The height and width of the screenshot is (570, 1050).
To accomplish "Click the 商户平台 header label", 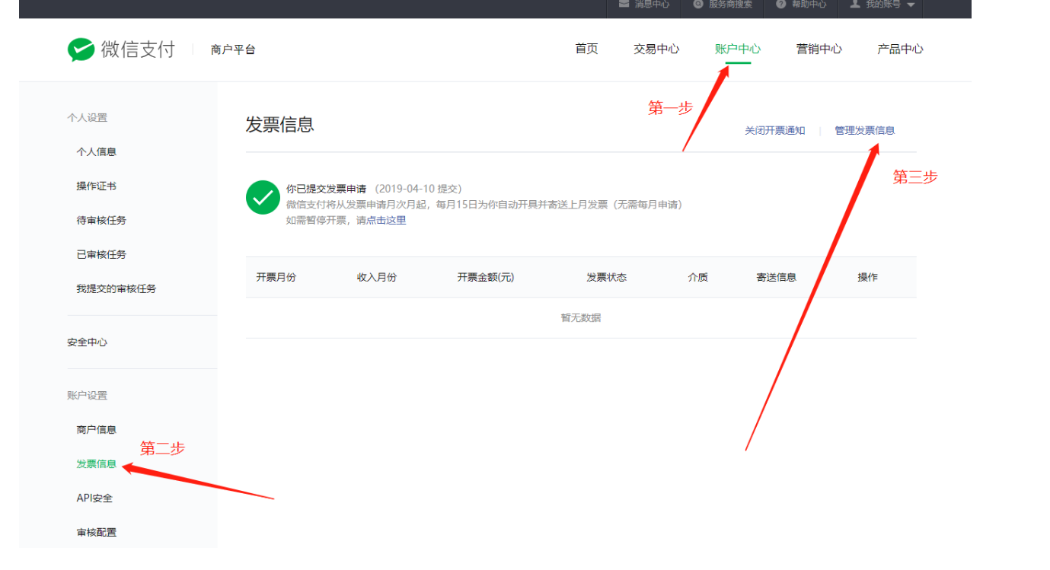I will [233, 49].
